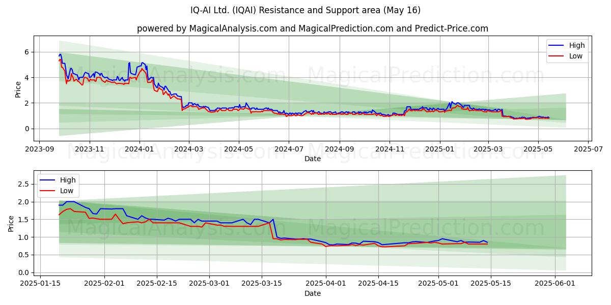Click the '2025-05' tick label

pos(538,149)
